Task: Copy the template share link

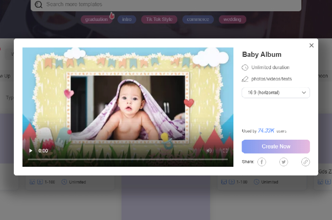Action: [305, 162]
